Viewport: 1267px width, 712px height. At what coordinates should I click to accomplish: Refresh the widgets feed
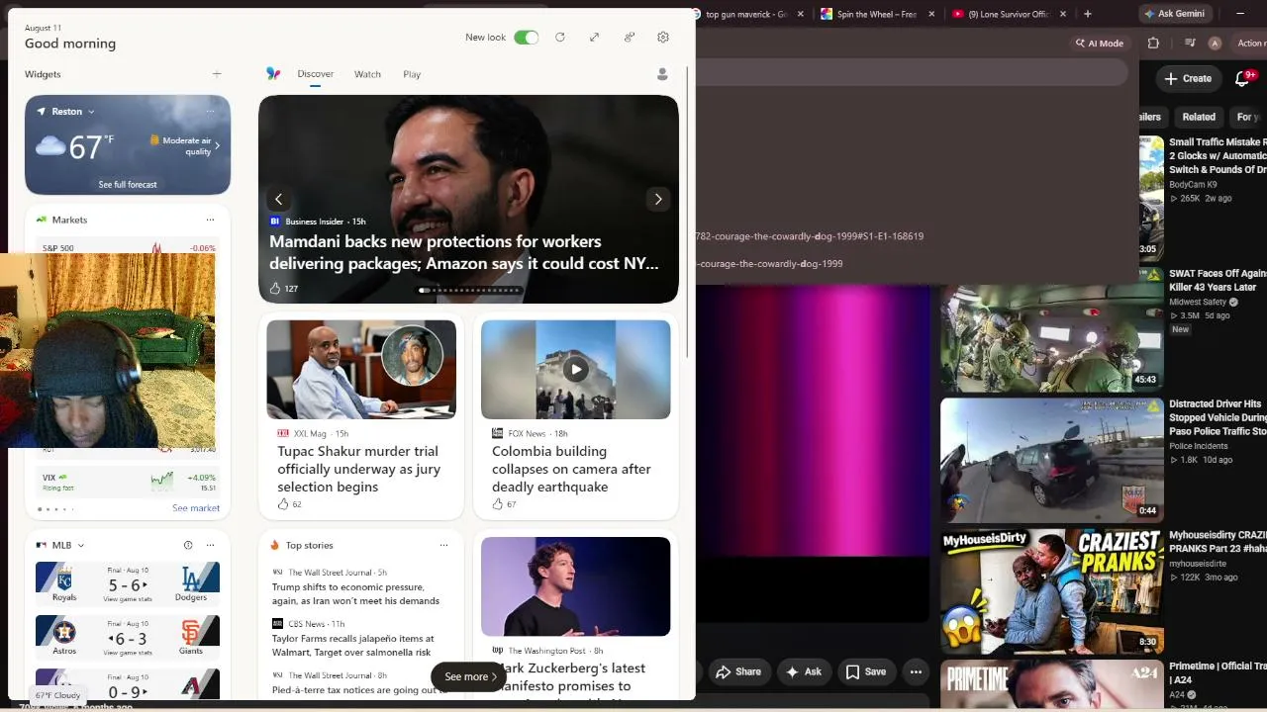pos(560,38)
